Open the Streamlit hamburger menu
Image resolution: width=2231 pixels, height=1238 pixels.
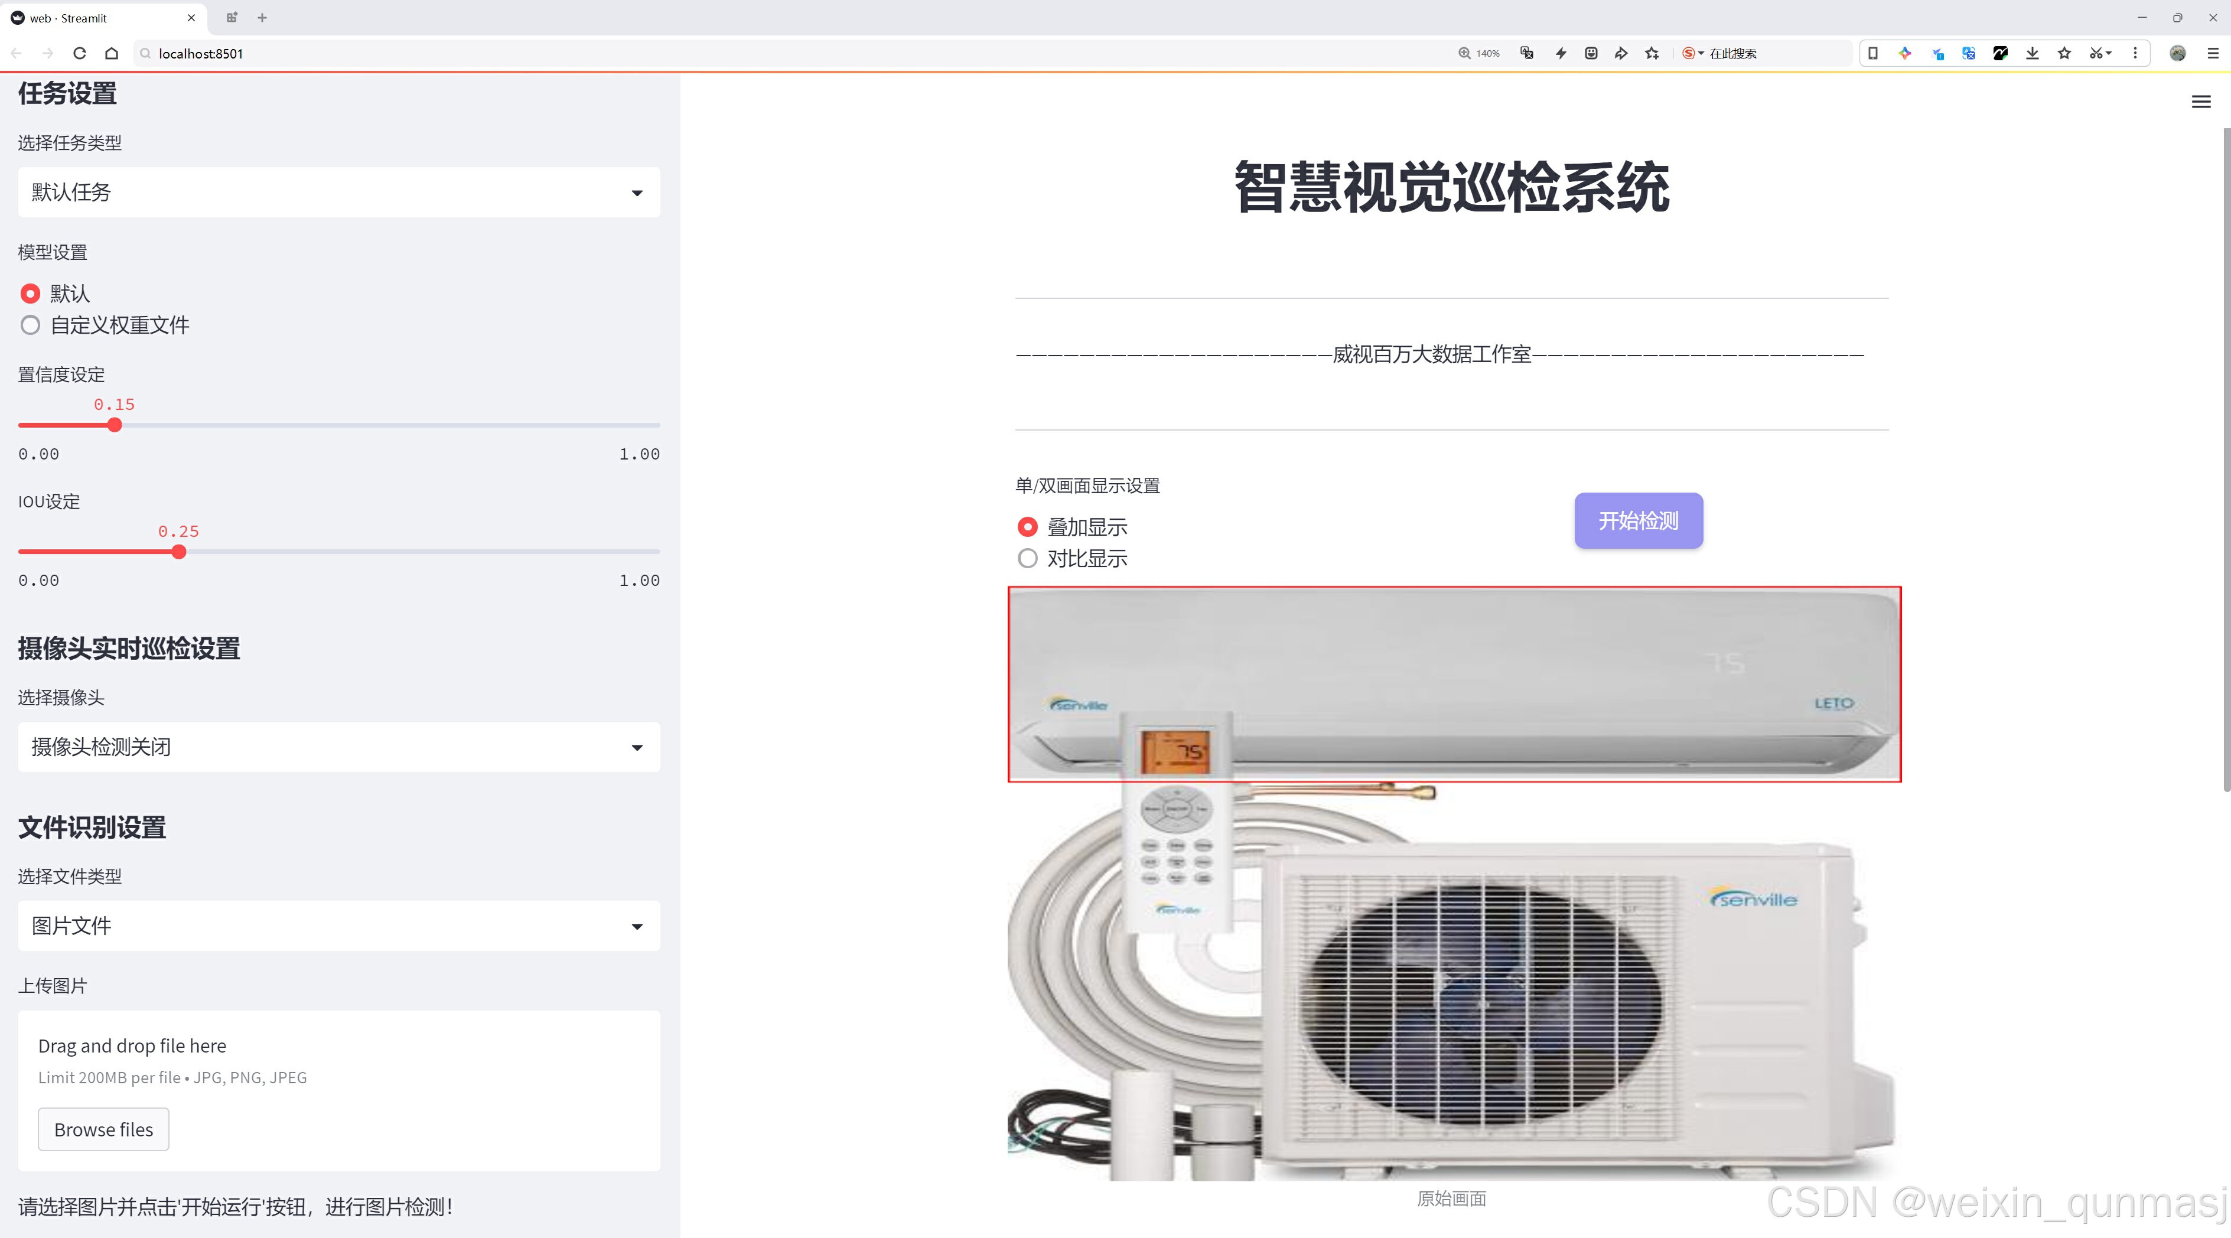[x=2201, y=102]
